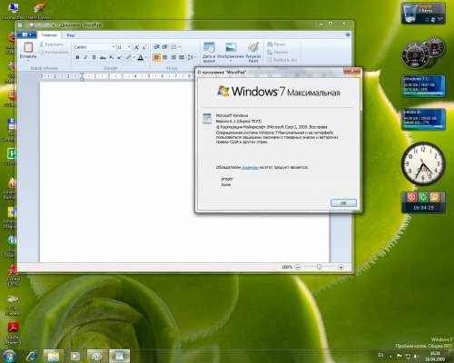
Task: Click the WordPad taskbar button
Action: (x=120, y=356)
